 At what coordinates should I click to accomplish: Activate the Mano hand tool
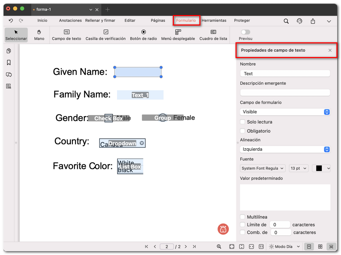point(39,35)
